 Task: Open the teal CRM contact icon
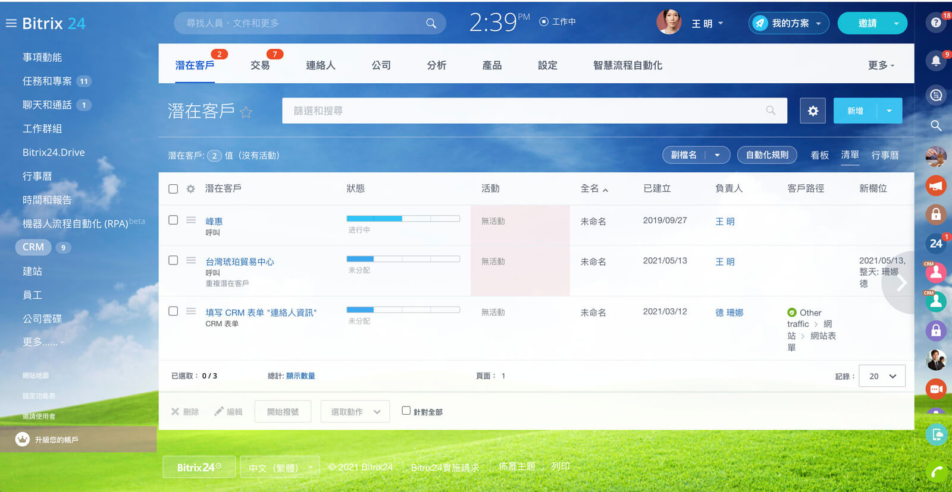click(x=936, y=301)
